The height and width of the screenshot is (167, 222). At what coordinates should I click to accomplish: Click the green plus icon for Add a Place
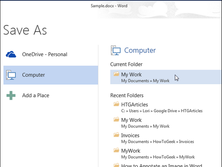tap(11, 95)
